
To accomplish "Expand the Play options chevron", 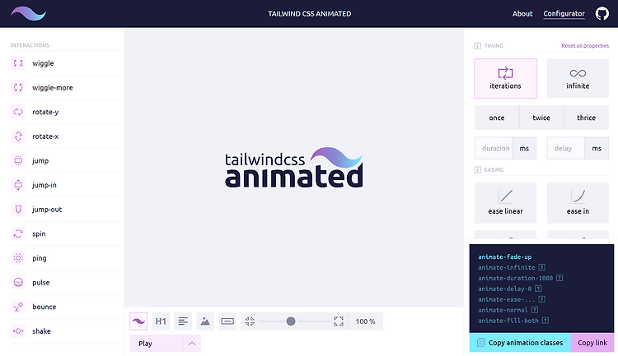I will [192, 344].
